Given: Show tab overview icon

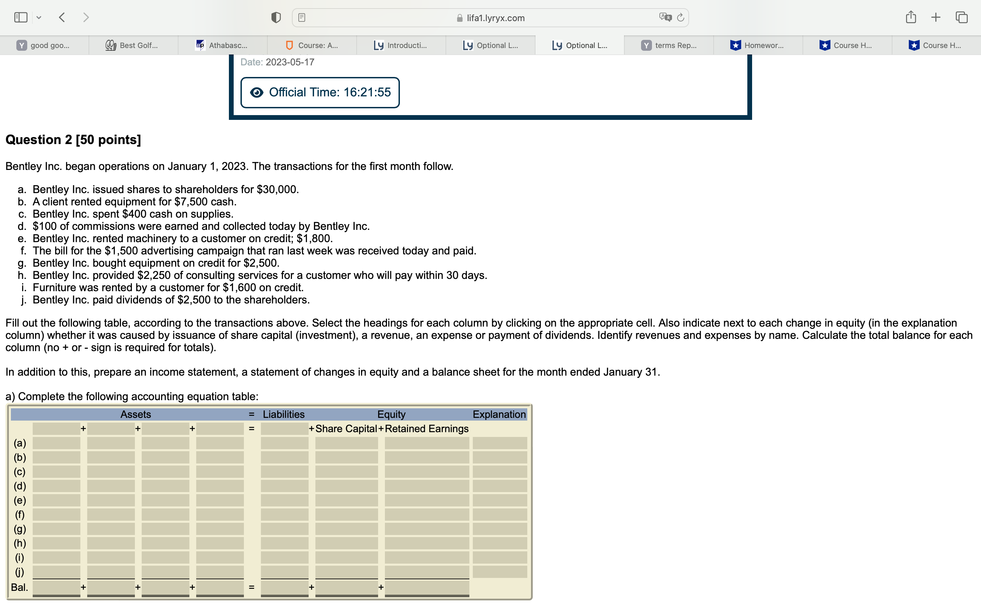Looking at the screenshot, I should pos(962,17).
